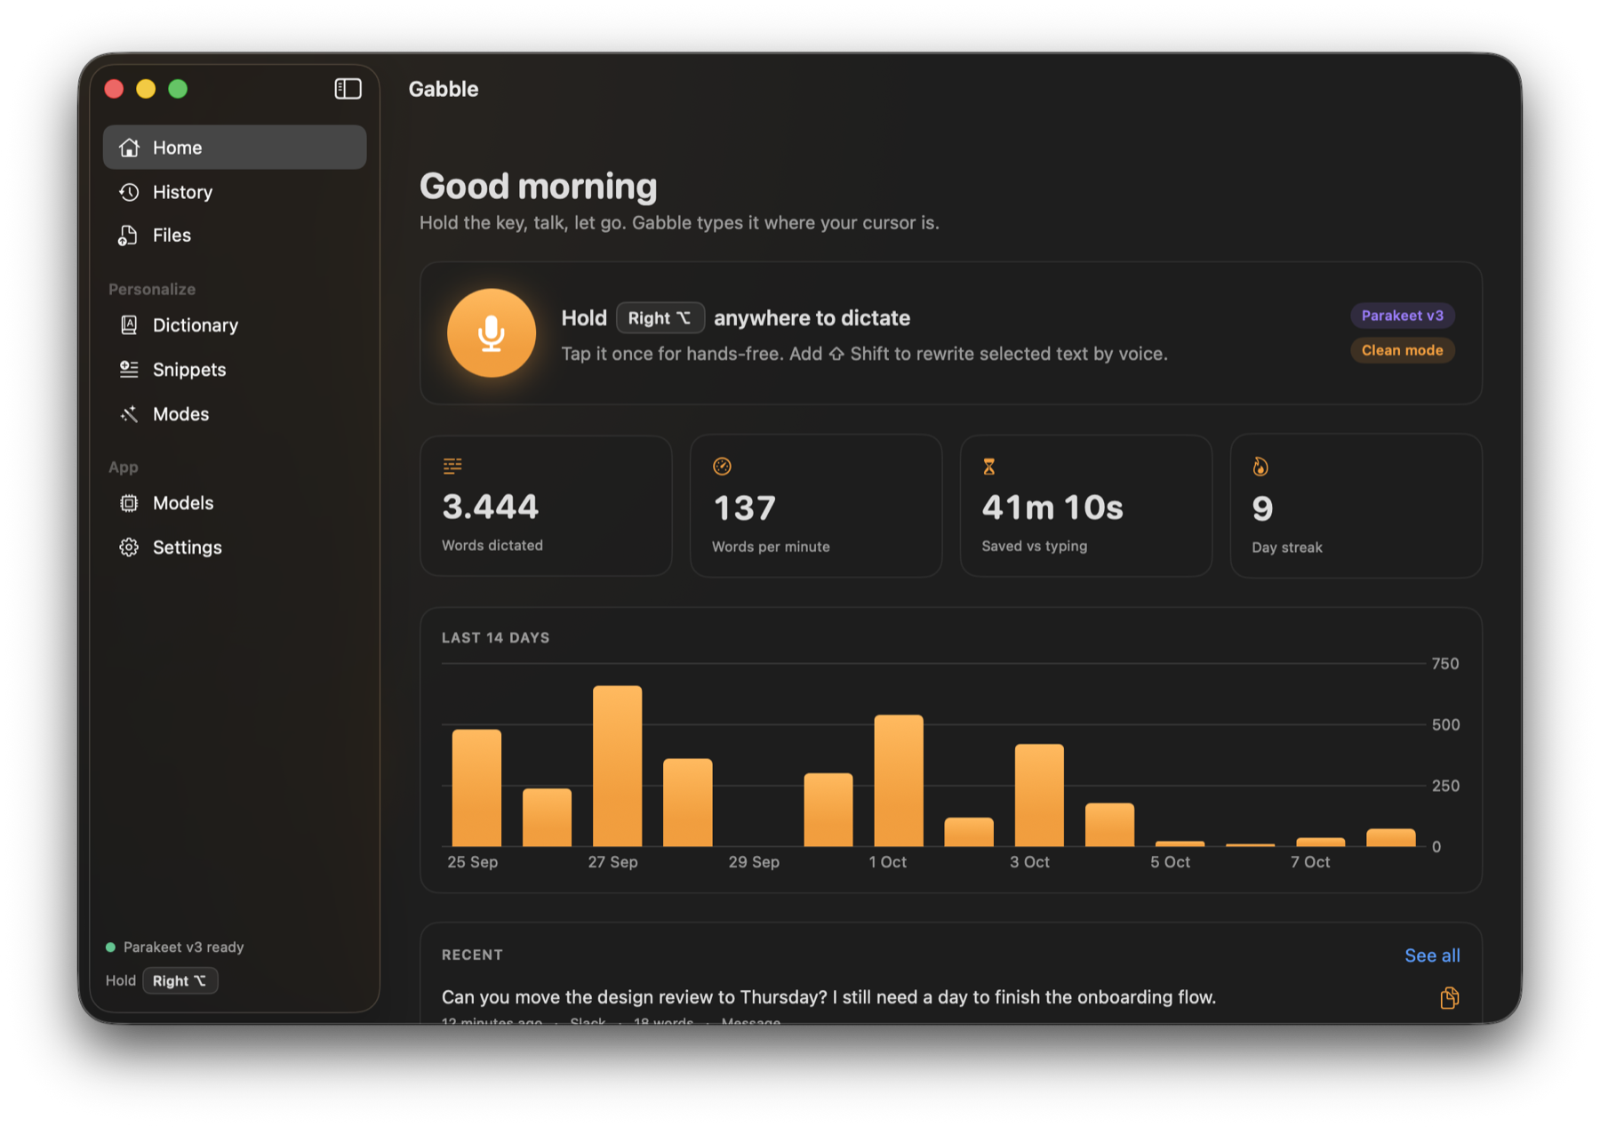Click the History clock icon
The image size is (1600, 1127).
130,192
